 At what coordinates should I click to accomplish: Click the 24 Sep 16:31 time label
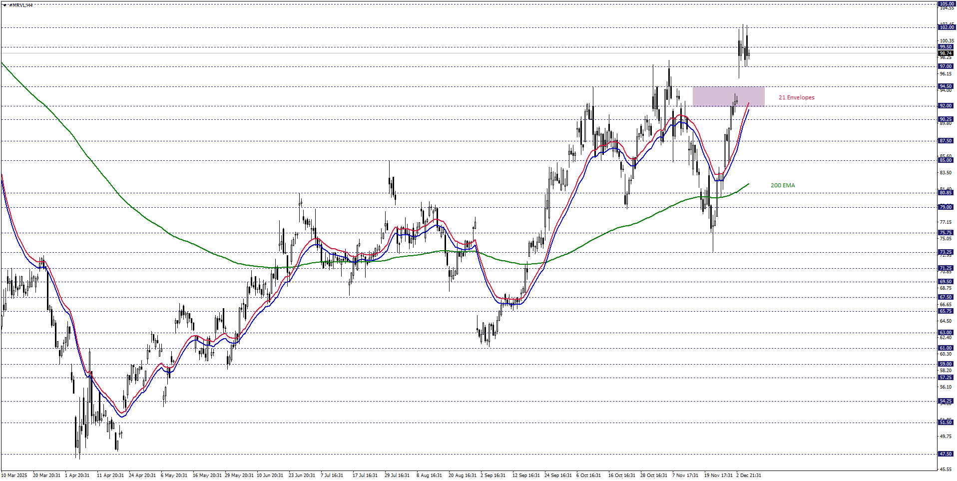[558, 475]
